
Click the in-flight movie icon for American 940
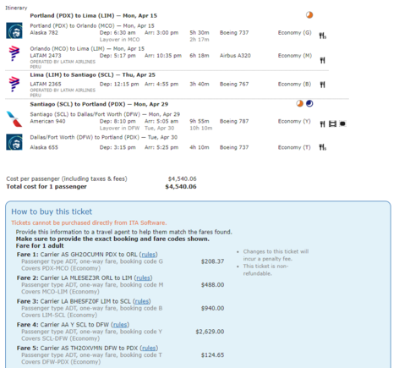(x=333, y=124)
